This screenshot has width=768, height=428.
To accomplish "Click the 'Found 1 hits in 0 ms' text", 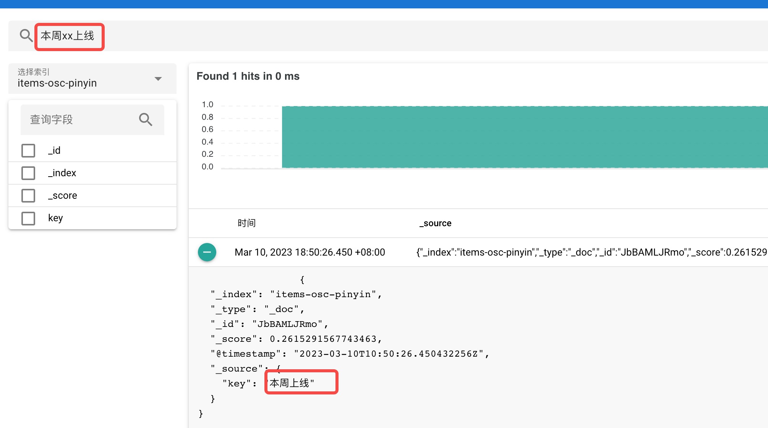I will click(x=248, y=76).
